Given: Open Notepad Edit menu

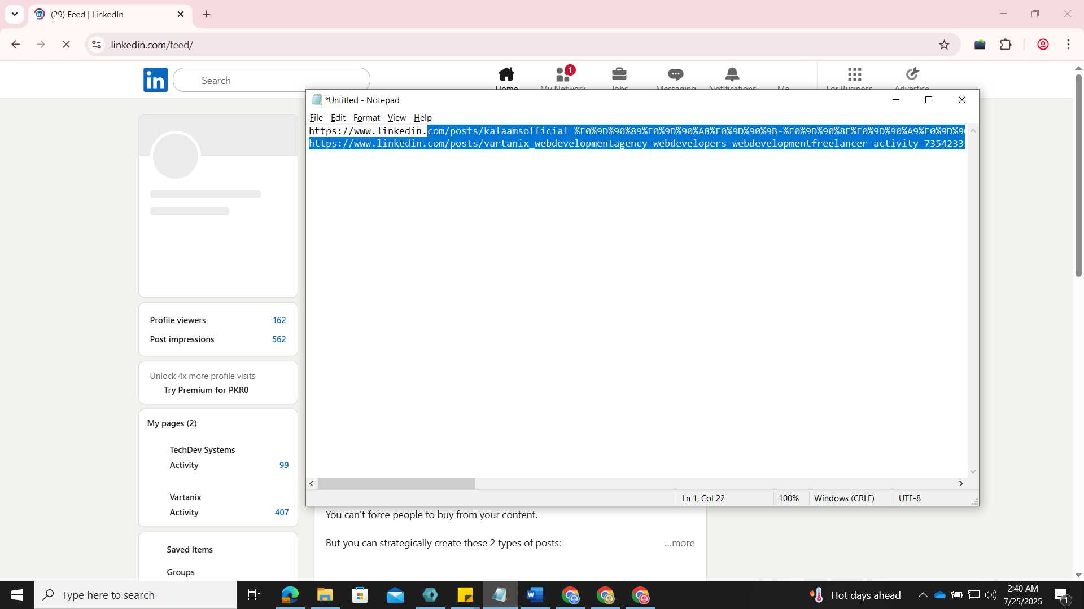Looking at the screenshot, I should (x=338, y=117).
